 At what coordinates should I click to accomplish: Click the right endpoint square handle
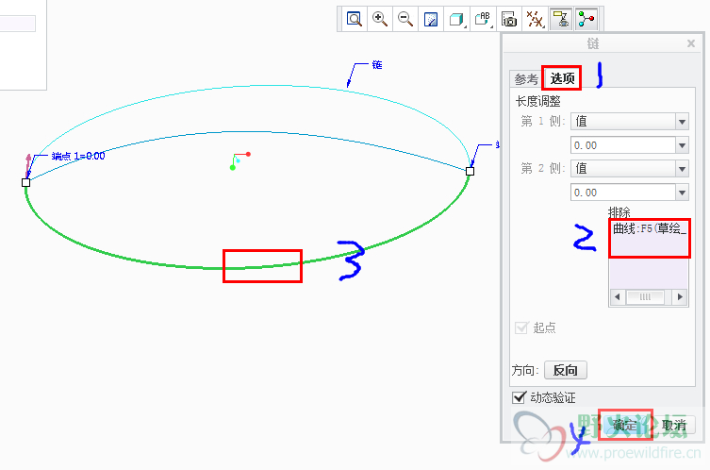pyautogui.click(x=470, y=171)
